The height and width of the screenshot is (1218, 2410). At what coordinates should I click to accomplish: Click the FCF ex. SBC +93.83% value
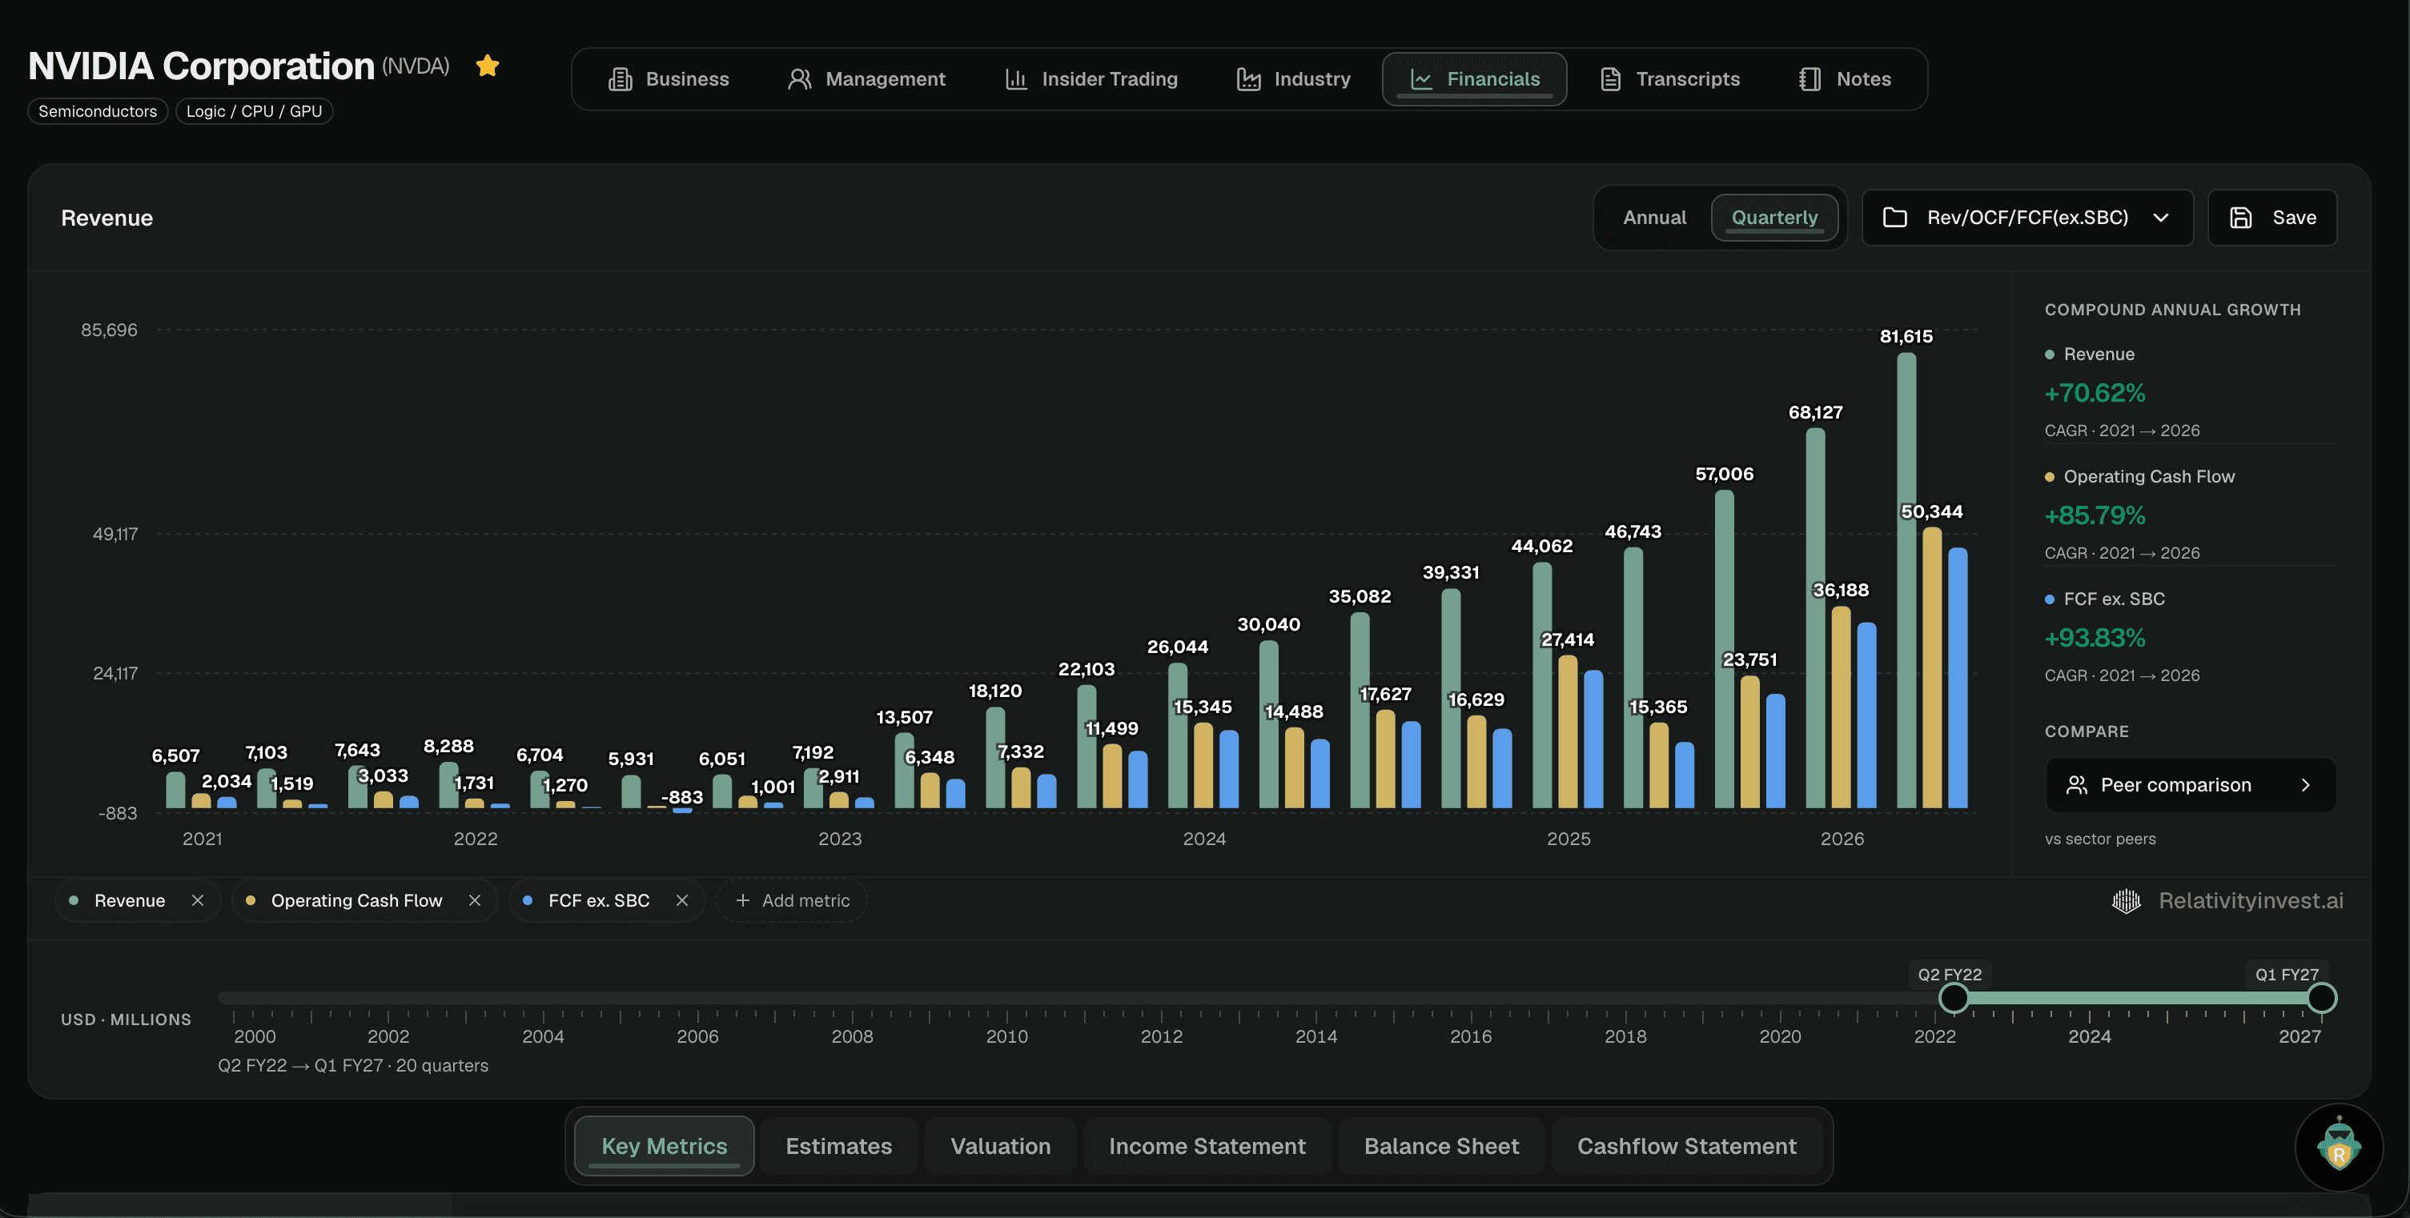(x=2094, y=639)
